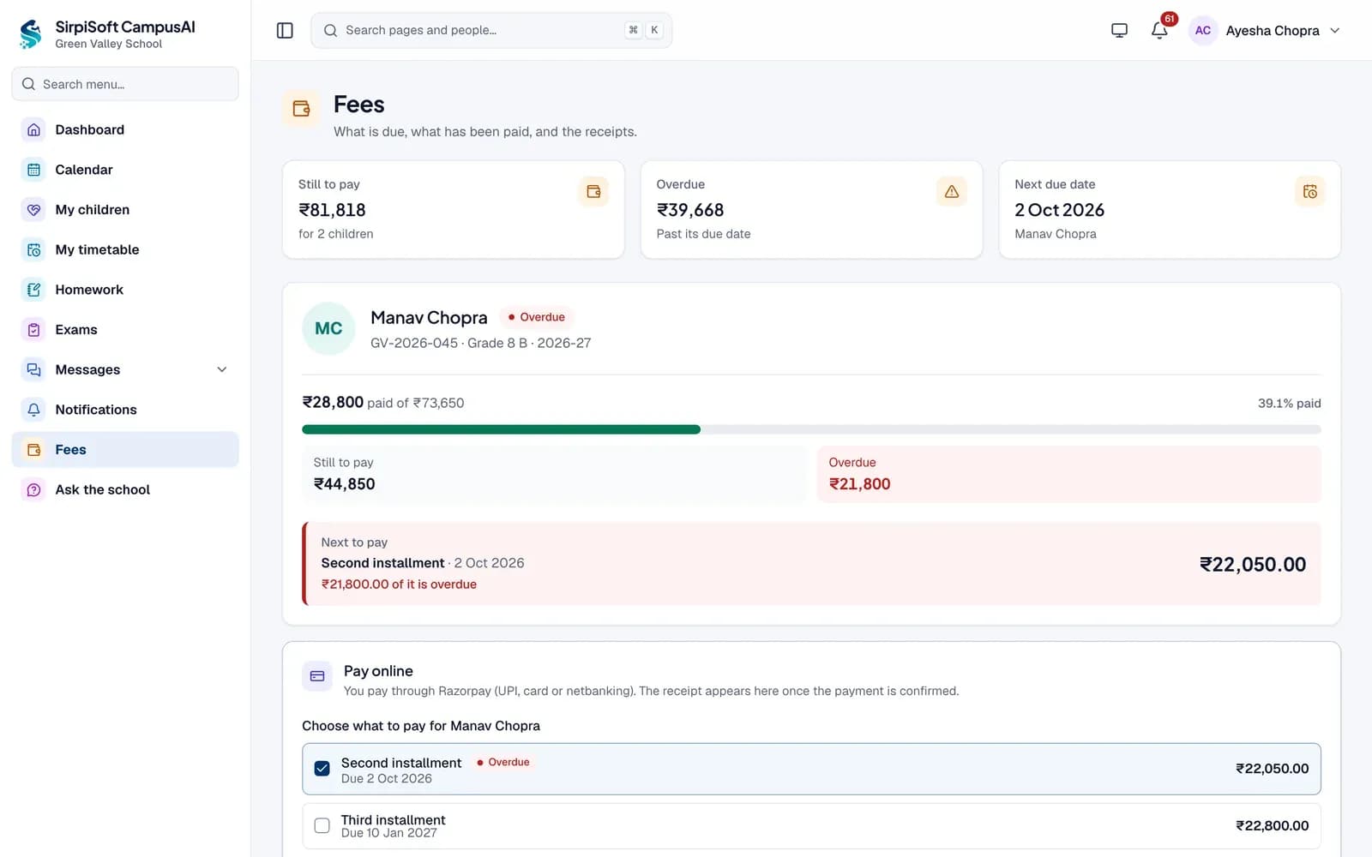The height and width of the screenshot is (857, 1372).
Task: Focus the Search menu field
Action: pyautogui.click(x=125, y=84)
